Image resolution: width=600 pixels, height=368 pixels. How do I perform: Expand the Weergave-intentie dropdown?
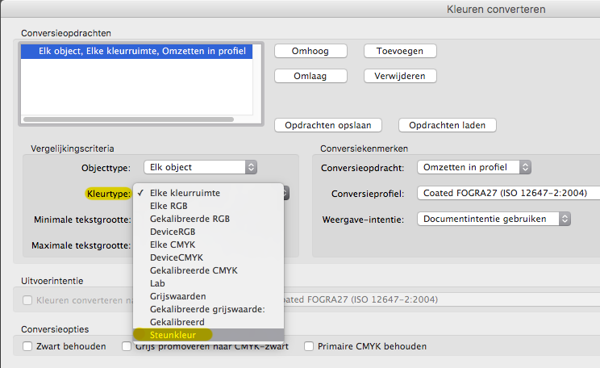click(x=494, y=219)
